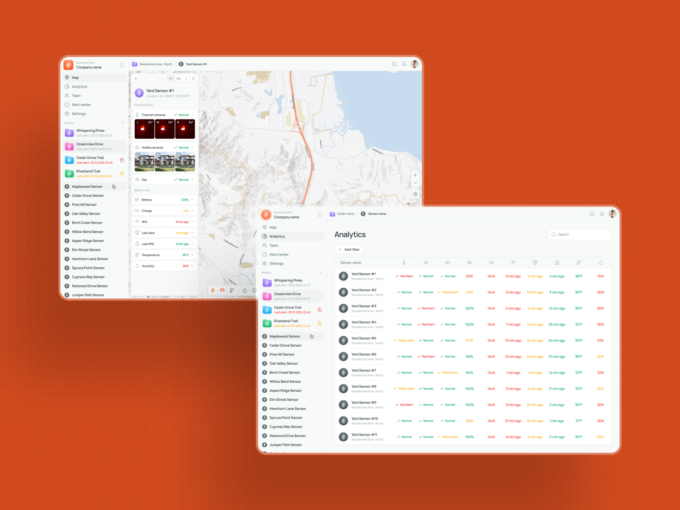This screenshot has width=680, height=510.
Task: Sort by visible camera eye column icon
Action: coord(426,263)
